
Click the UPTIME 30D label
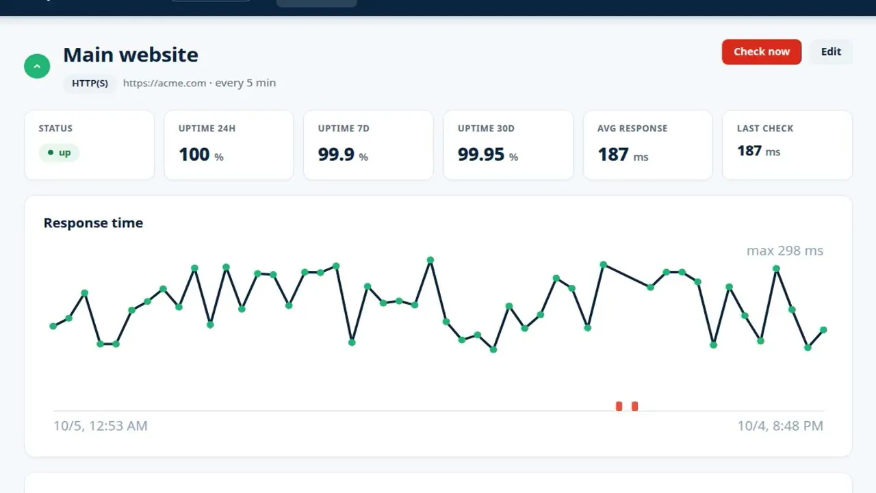(x=486, y=128)
